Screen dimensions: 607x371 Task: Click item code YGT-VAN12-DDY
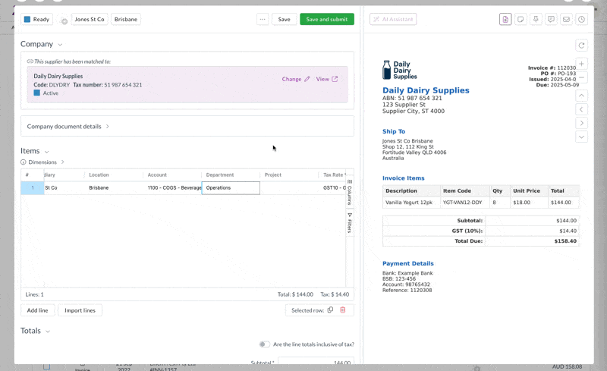coord(462,202)
